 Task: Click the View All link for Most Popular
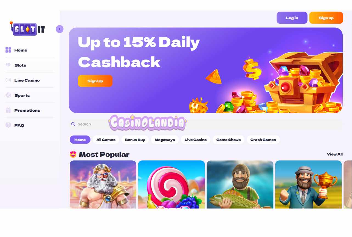335,154
